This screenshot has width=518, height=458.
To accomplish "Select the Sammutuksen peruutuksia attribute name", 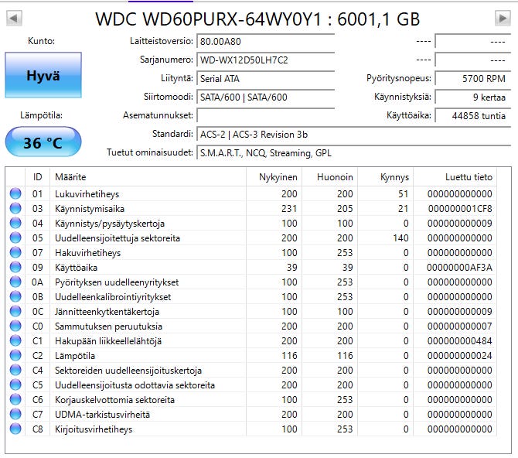I will click(x=108, y=326).
